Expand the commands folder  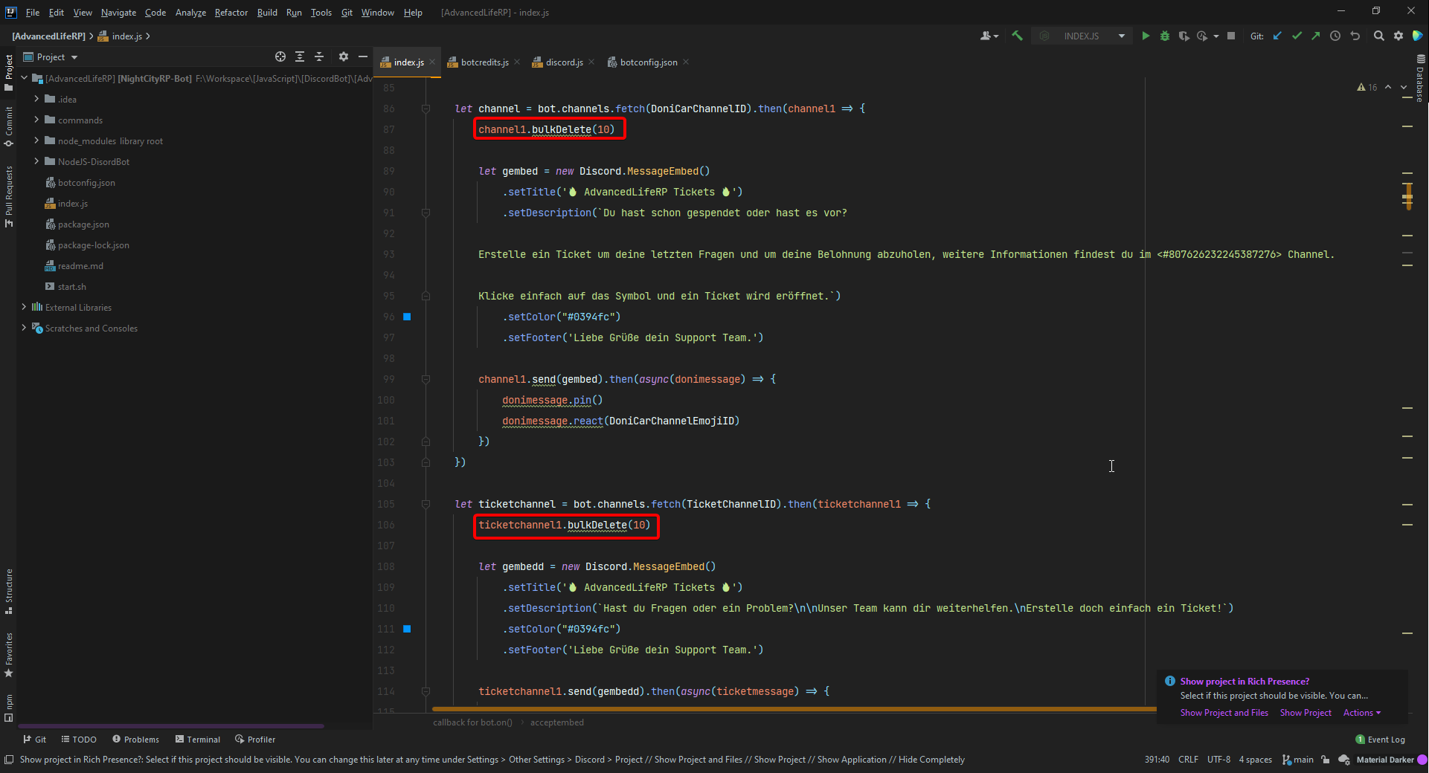click(36, 120)
